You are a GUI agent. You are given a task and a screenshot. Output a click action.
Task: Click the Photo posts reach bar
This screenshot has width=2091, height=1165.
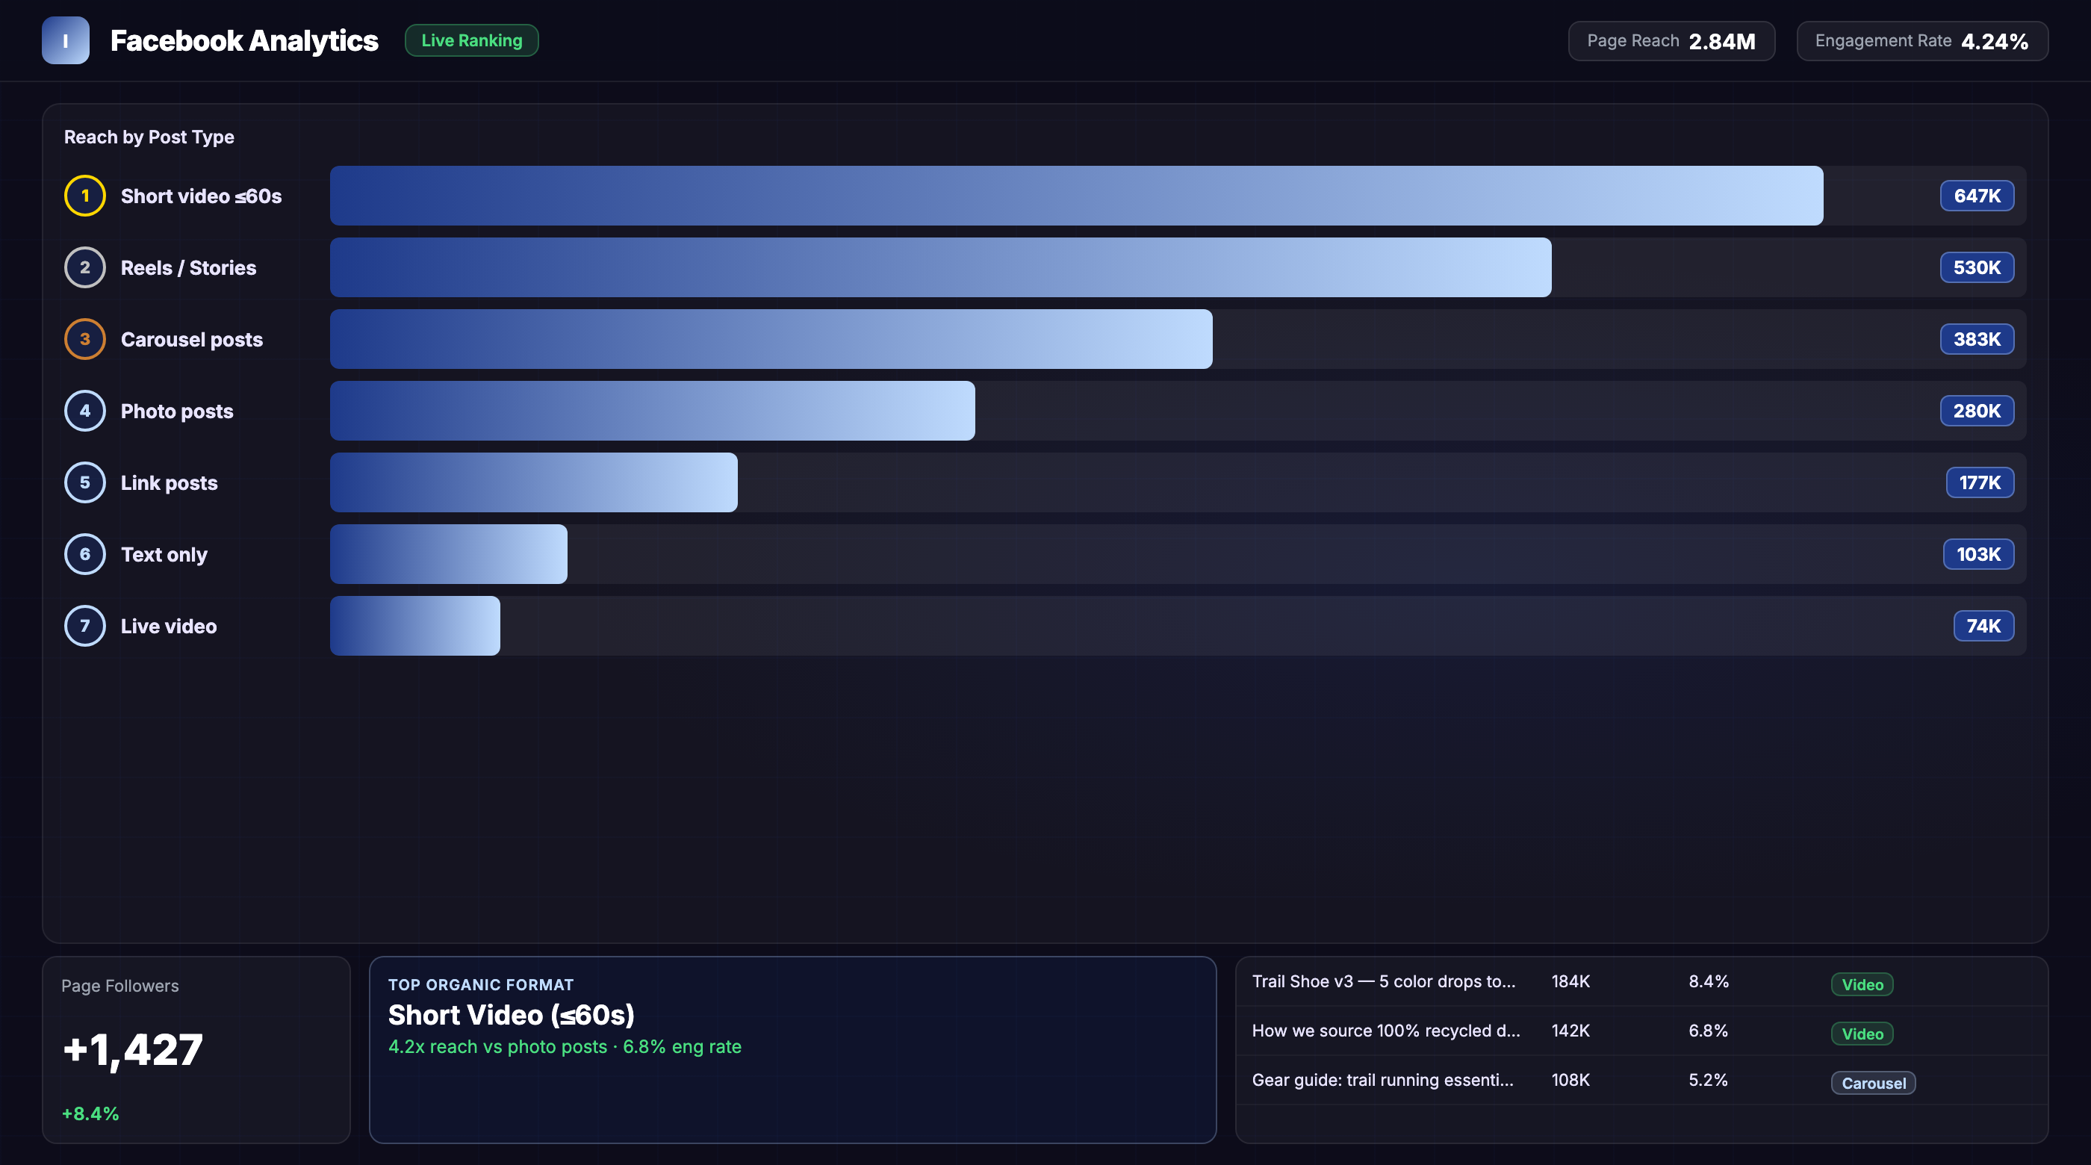653,411
